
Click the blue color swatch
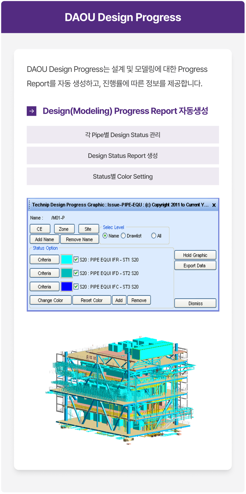point(67,287)
